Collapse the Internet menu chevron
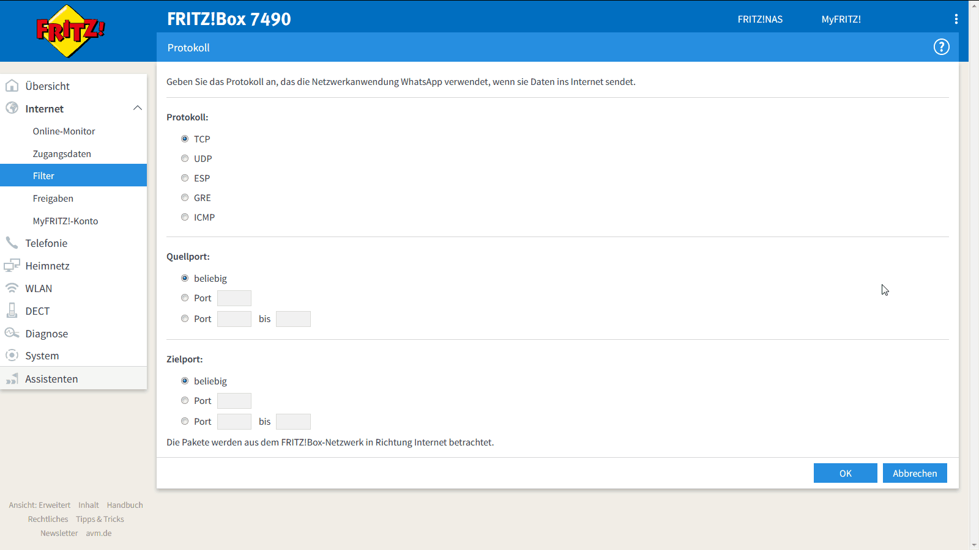This screenshot has width=979, height=550. pos(137,108)
